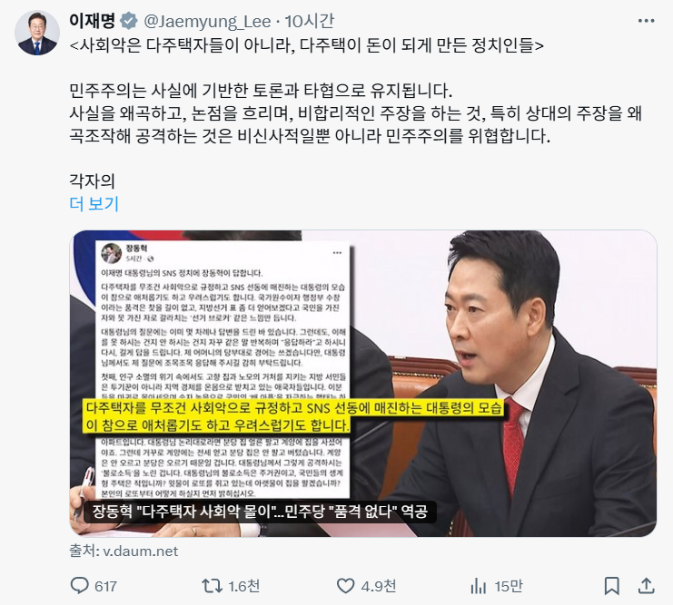Viewport: 673px width, 605px height.
Task: Open the 10시간 timestamp link
Action: pos(309,21)
